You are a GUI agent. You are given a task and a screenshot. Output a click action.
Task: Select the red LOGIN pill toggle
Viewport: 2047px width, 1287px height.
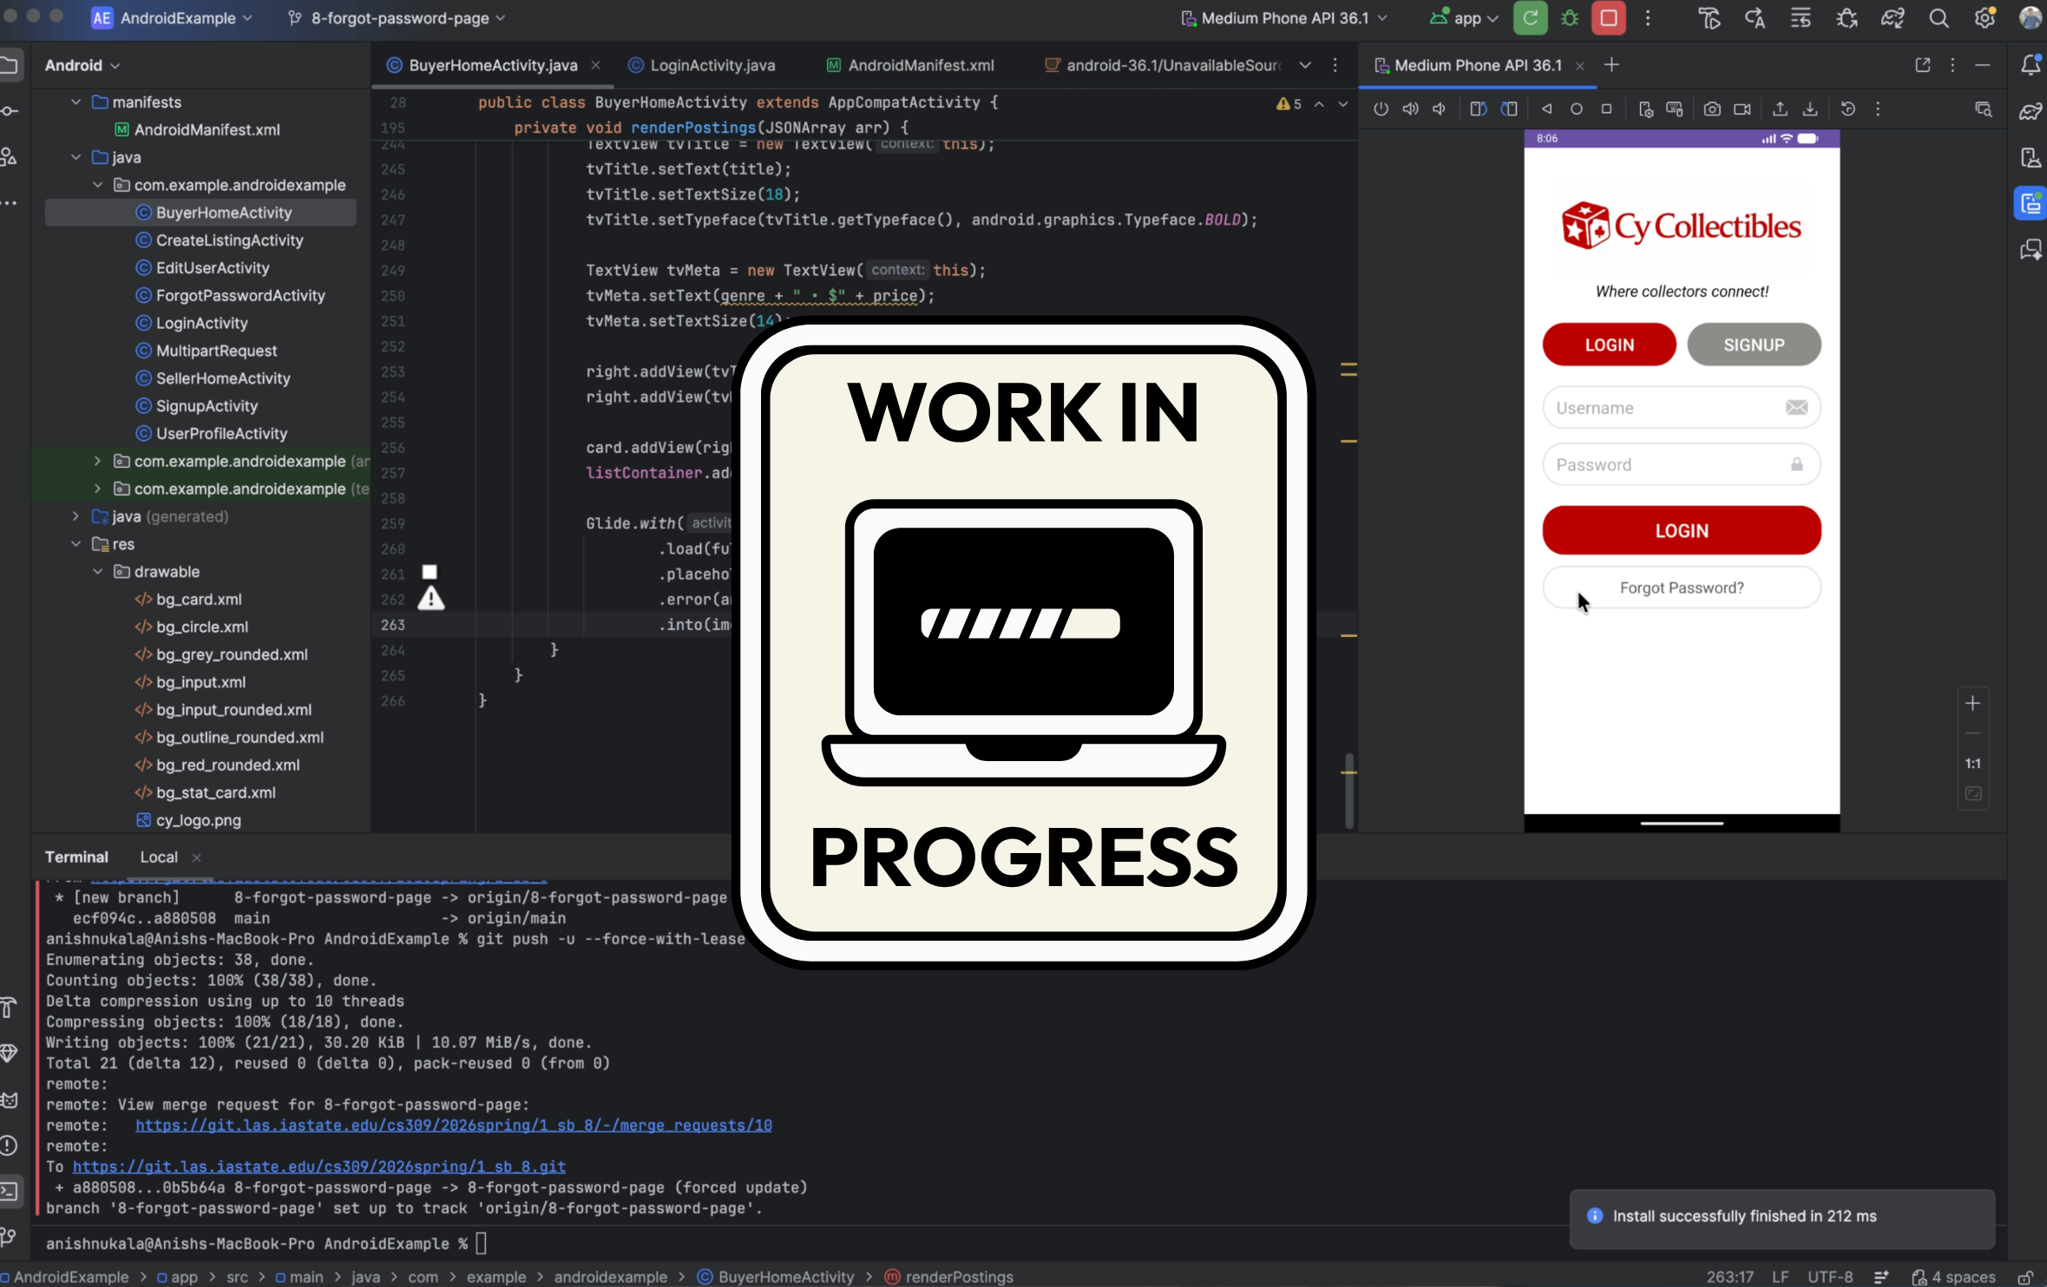point(1608,345)
